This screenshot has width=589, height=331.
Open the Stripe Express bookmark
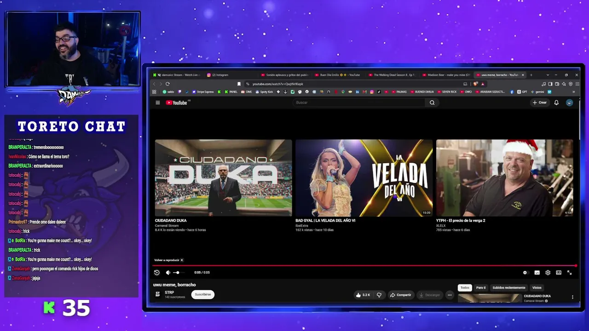coord(203,92)
